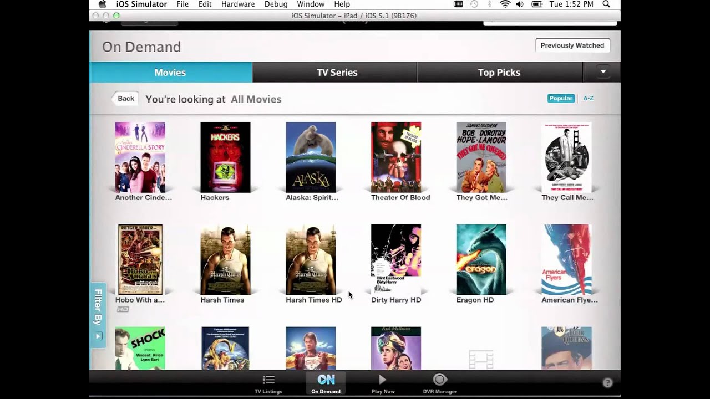The height and width of the screenshot is (399, 710).
Task: Open the Play Now icon
Action: (x=383, y=383)
